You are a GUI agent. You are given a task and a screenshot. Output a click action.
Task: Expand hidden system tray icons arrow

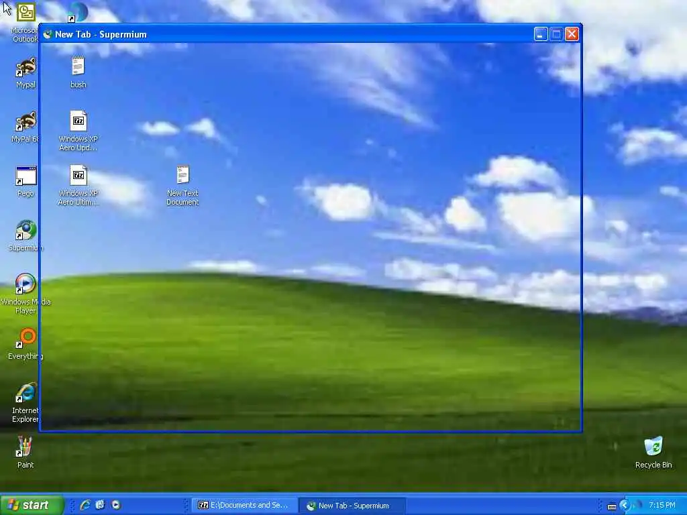pos(625,506)
